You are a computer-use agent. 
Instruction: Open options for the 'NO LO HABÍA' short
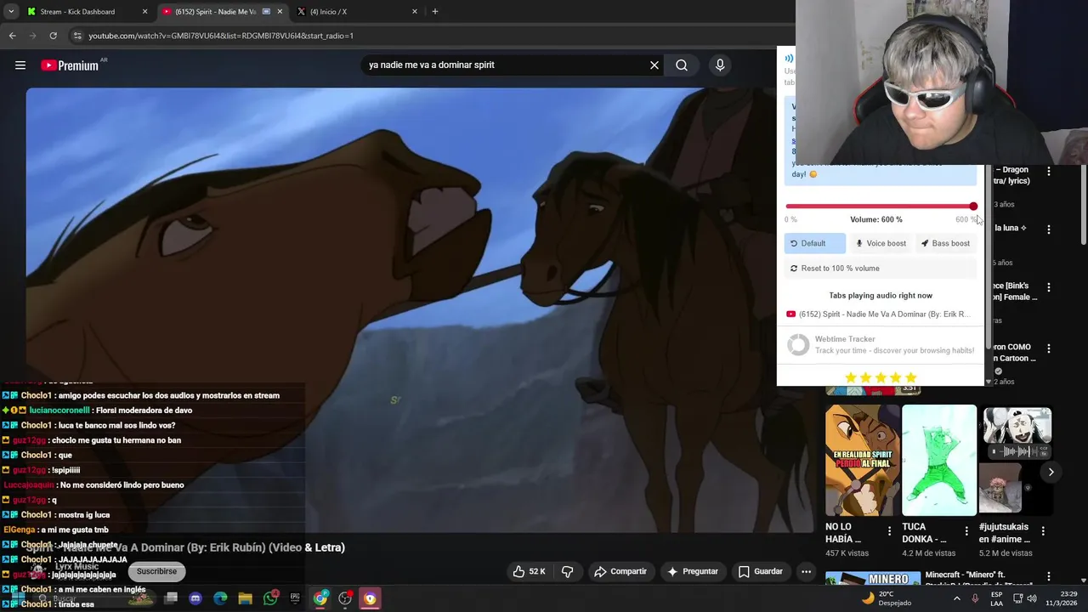(890, 531)
